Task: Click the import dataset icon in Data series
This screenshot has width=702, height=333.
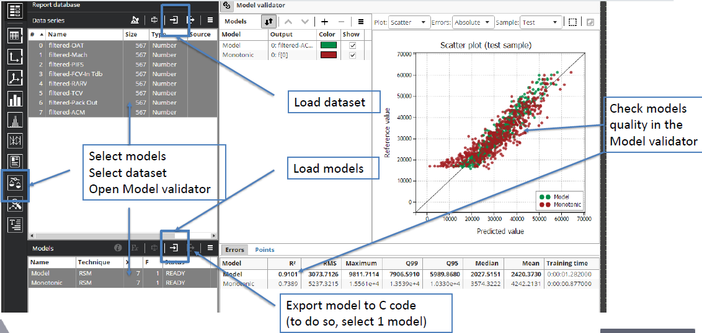Action: [174, 20]
